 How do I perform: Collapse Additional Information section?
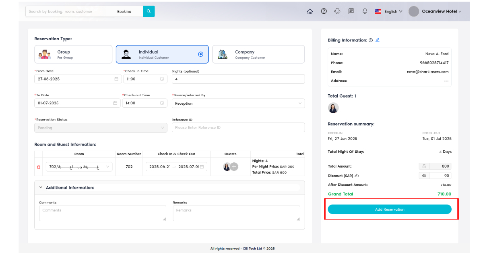[41, 187]
